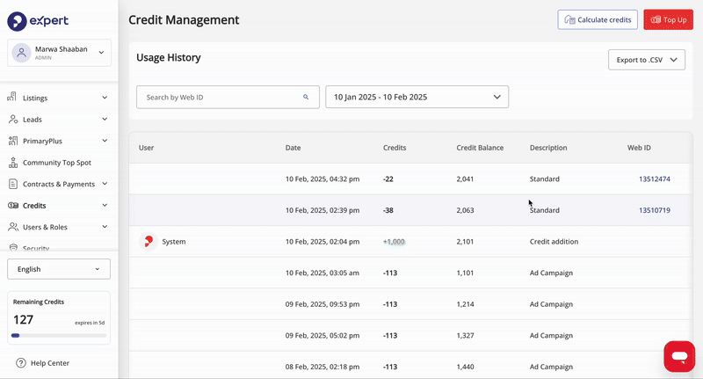Screen dimensions: 703x379
Task: Go to Community Top Spot
Action: (57, 163)
